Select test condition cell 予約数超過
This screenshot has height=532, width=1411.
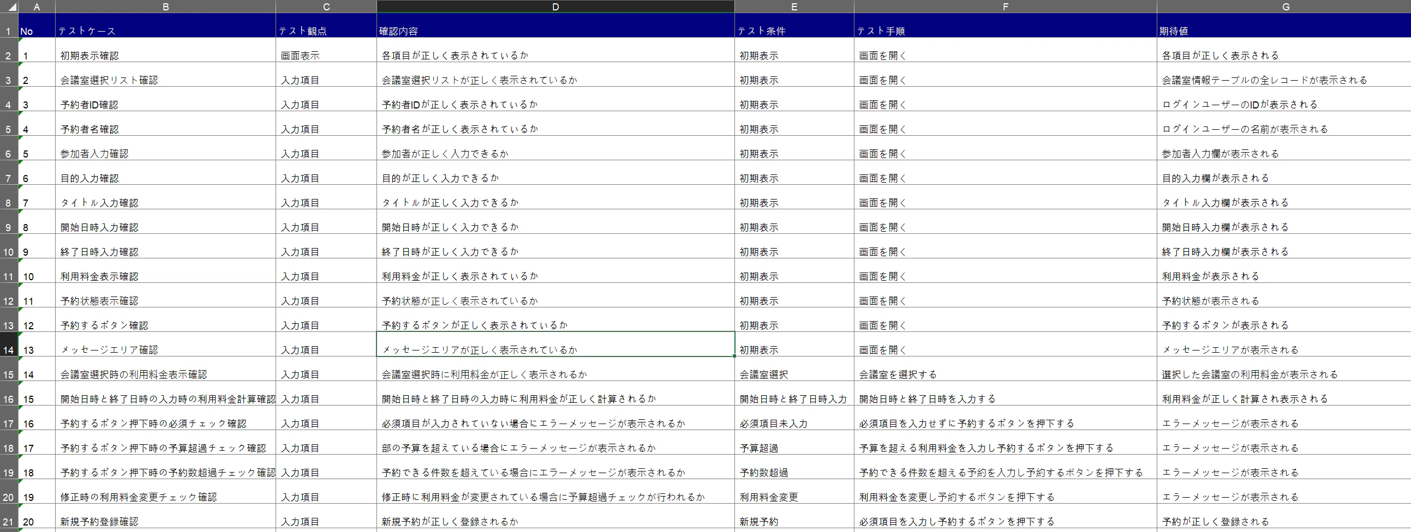[794, 467]
